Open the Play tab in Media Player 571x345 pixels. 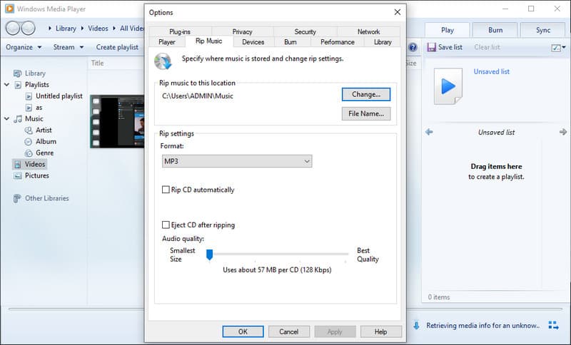click(x=448, y=30)
